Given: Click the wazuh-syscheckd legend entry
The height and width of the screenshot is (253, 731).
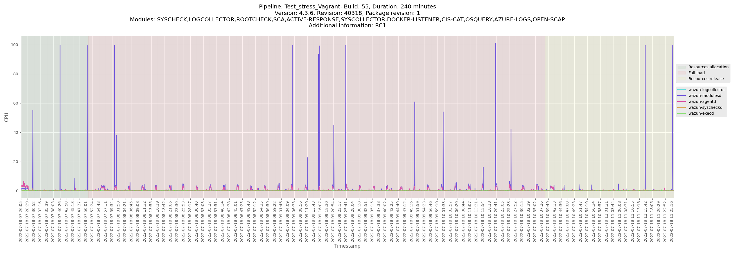Looking at the screenshot, I should [x=705, y=107].
